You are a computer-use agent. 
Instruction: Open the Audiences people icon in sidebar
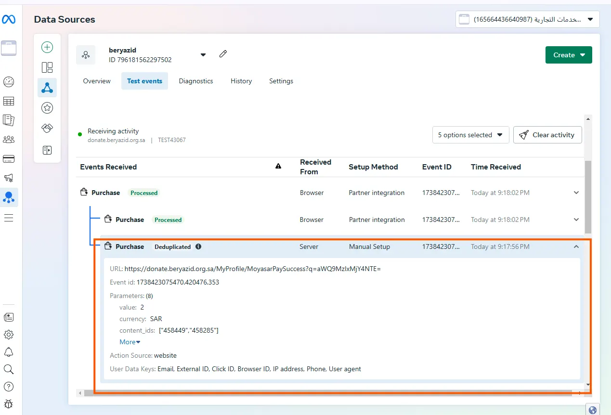[9, 140]
